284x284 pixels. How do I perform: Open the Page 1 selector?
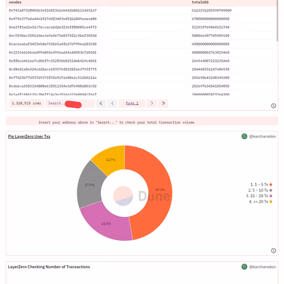coord(132,103)
